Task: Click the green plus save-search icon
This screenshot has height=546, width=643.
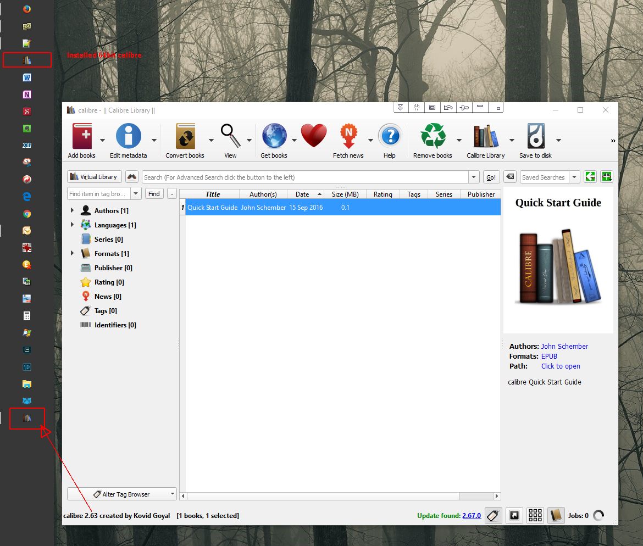Action: 607,177
